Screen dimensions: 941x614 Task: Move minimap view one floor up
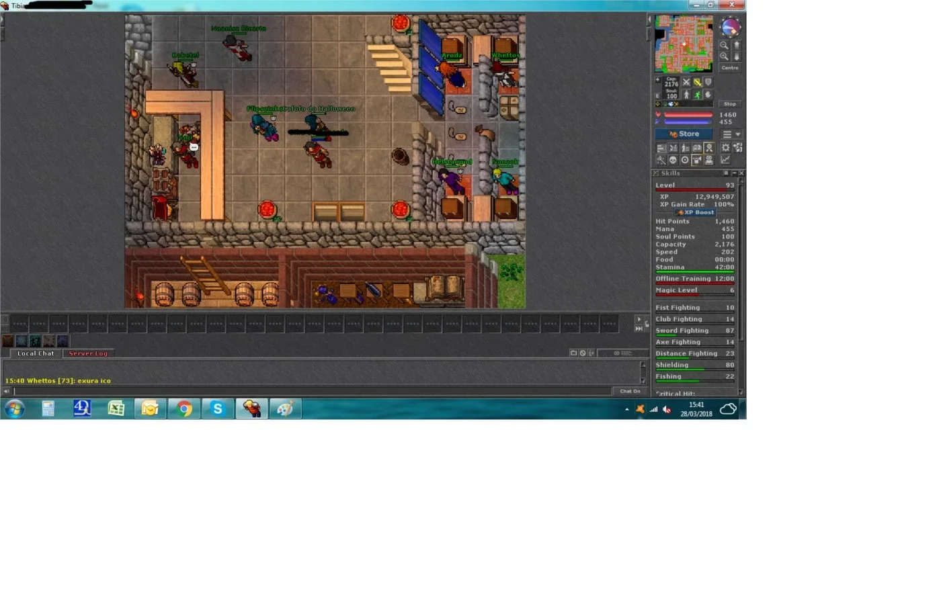(x=737, y=45)
